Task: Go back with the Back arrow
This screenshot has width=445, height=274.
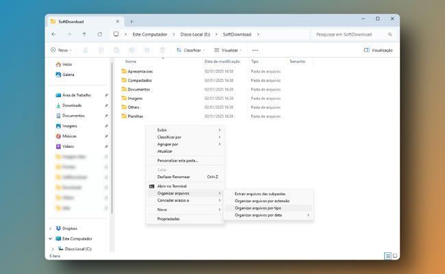Action: point(53,34)
